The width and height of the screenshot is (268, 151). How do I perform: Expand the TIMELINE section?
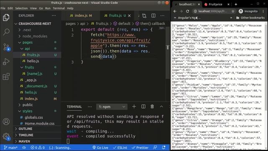[x=37, y=135]
